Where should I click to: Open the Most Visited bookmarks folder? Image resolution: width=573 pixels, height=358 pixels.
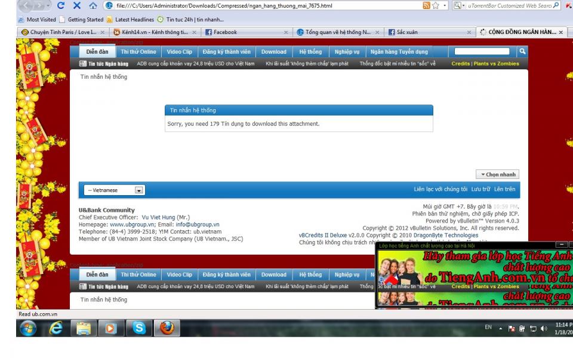(37, 19)
